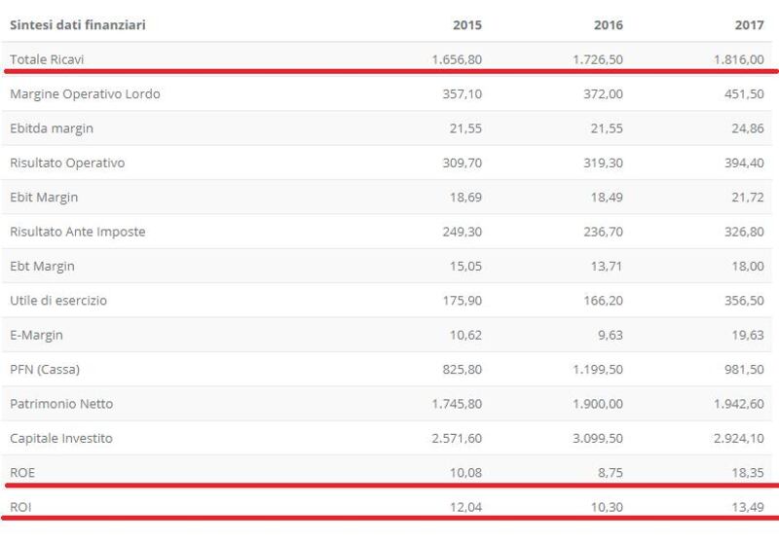Image resolution: width=779 pixels, height=543 pixels.
Task: Select the 2017 column header
Action: coord(749,25)
